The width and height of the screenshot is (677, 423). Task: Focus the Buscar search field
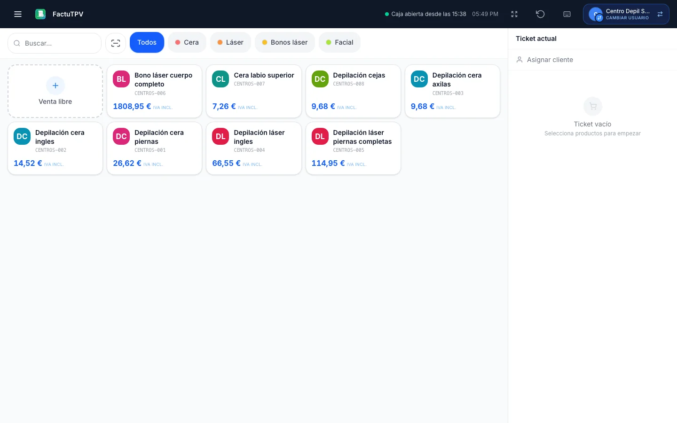[55, 43]
